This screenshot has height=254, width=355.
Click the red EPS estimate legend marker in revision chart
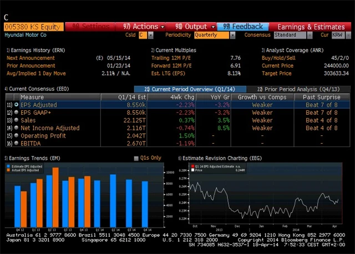[192, 166]
